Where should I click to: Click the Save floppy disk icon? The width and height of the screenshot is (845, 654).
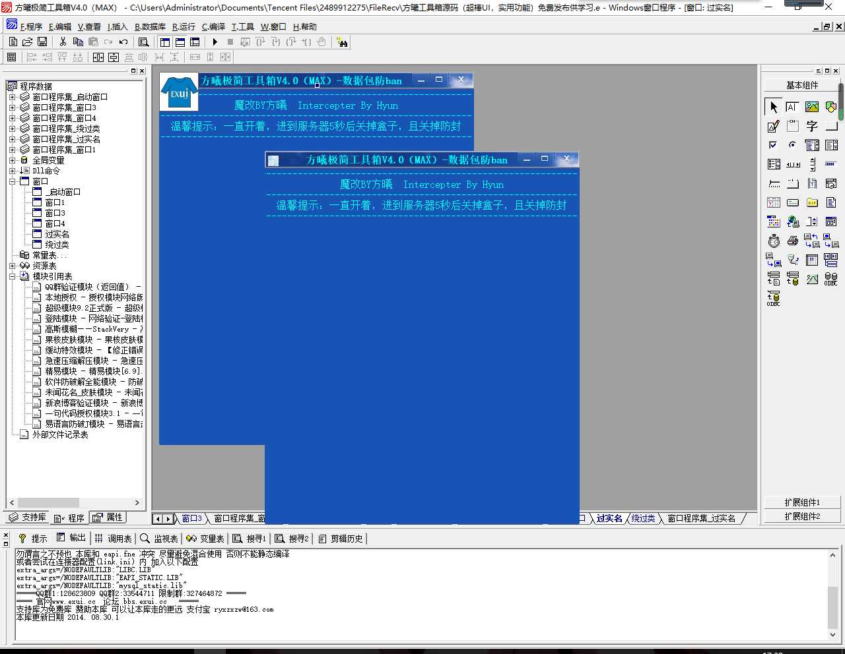[42, 42]
